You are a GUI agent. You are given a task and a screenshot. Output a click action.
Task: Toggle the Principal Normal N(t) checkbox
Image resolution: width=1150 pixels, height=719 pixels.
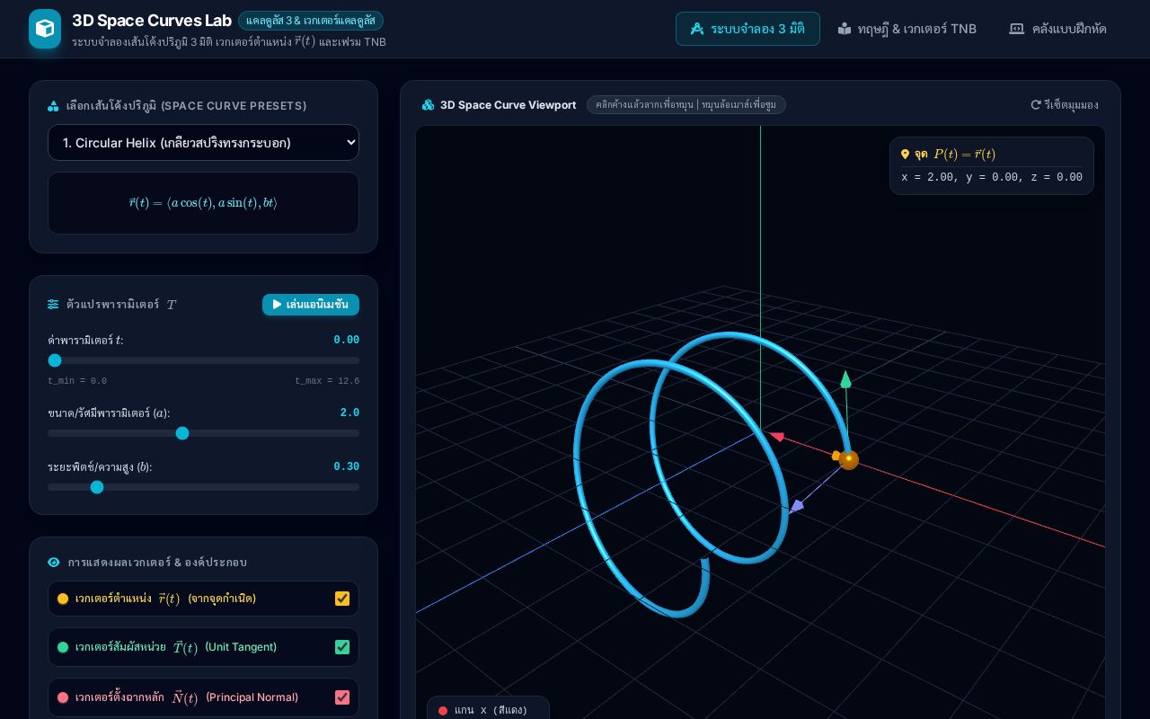[342, 697]
